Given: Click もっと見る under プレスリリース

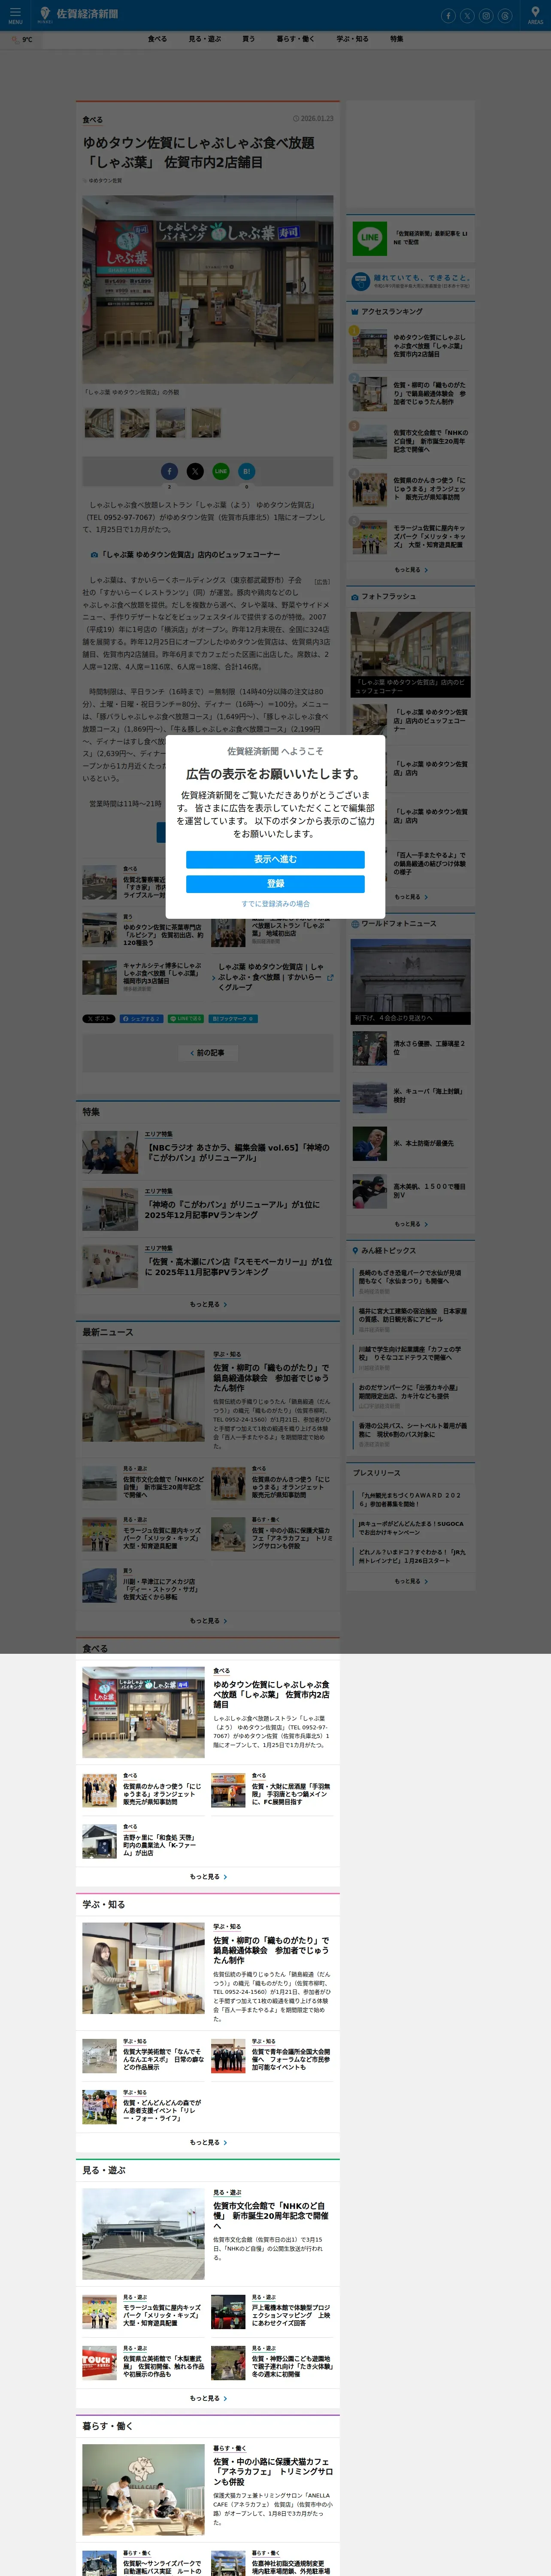Looking at the screenshot, I should (x=411, y=1581).
